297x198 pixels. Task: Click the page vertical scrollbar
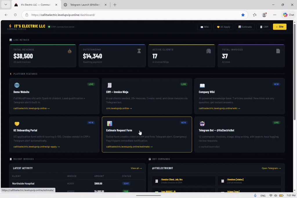tap(295, 72)
